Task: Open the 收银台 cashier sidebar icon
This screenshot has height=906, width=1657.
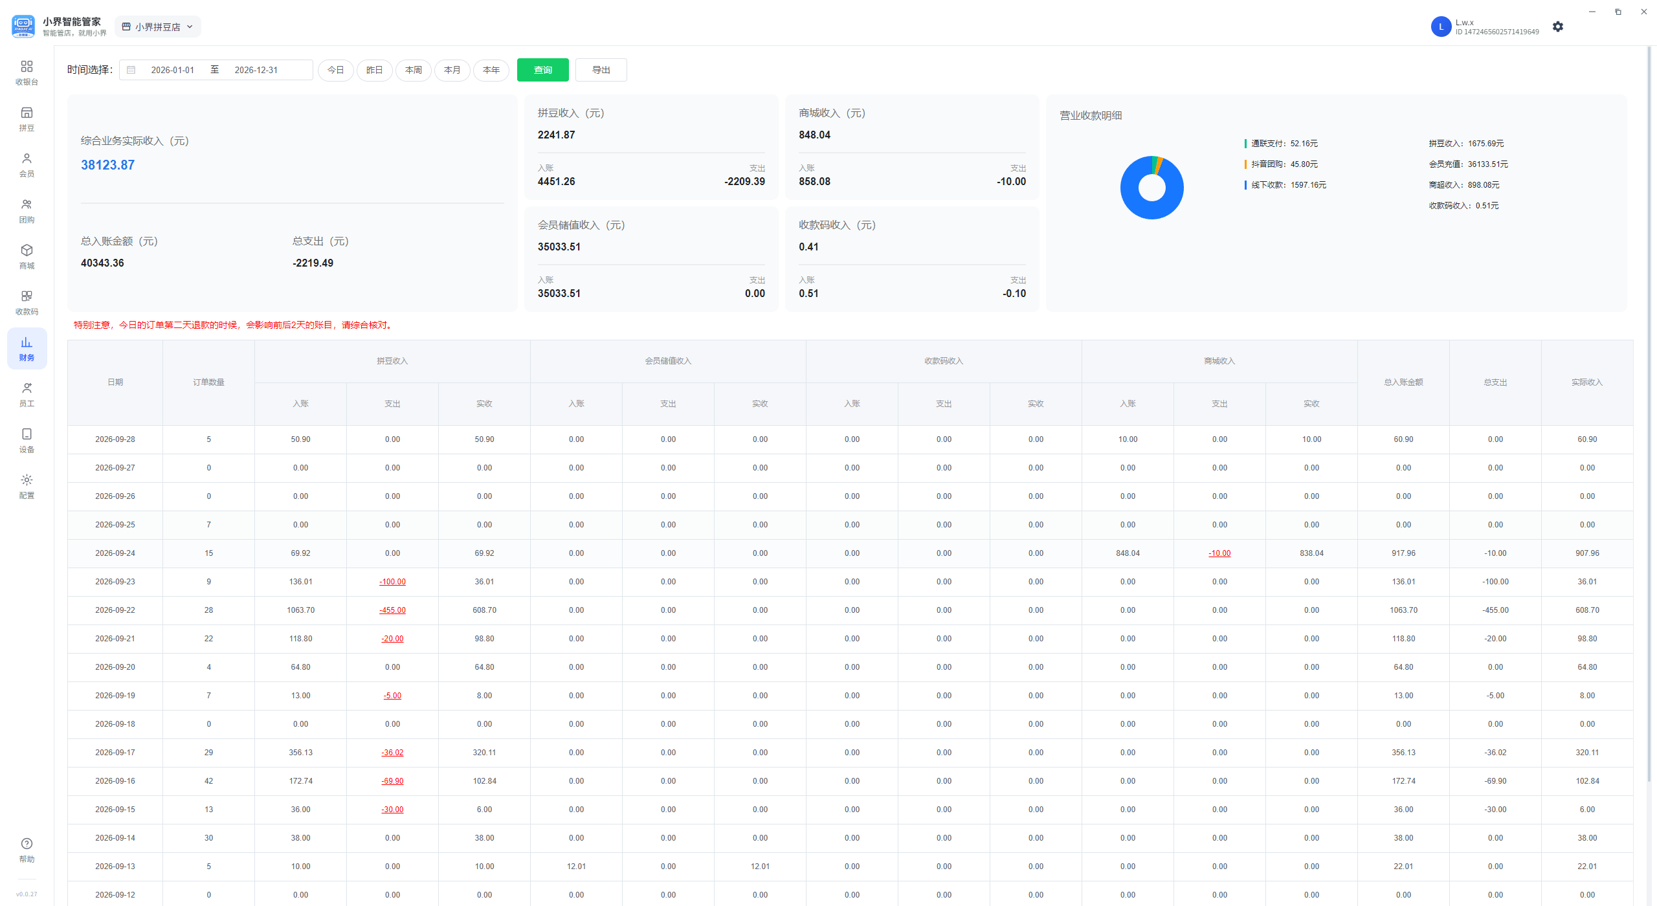Action: pos(27,72)
